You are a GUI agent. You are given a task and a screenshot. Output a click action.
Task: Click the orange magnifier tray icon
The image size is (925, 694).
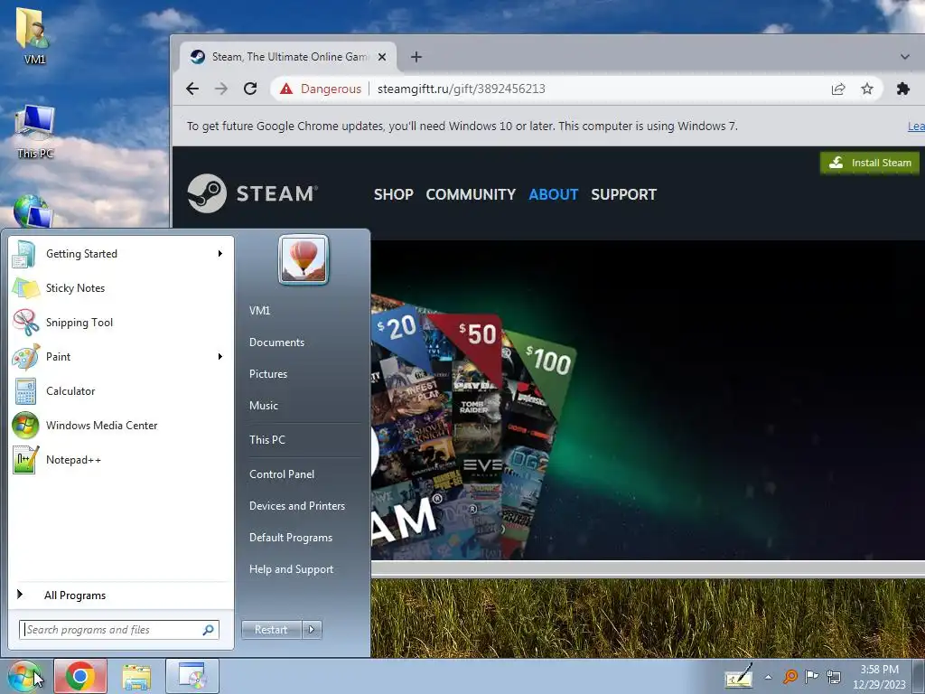[790, 676]
